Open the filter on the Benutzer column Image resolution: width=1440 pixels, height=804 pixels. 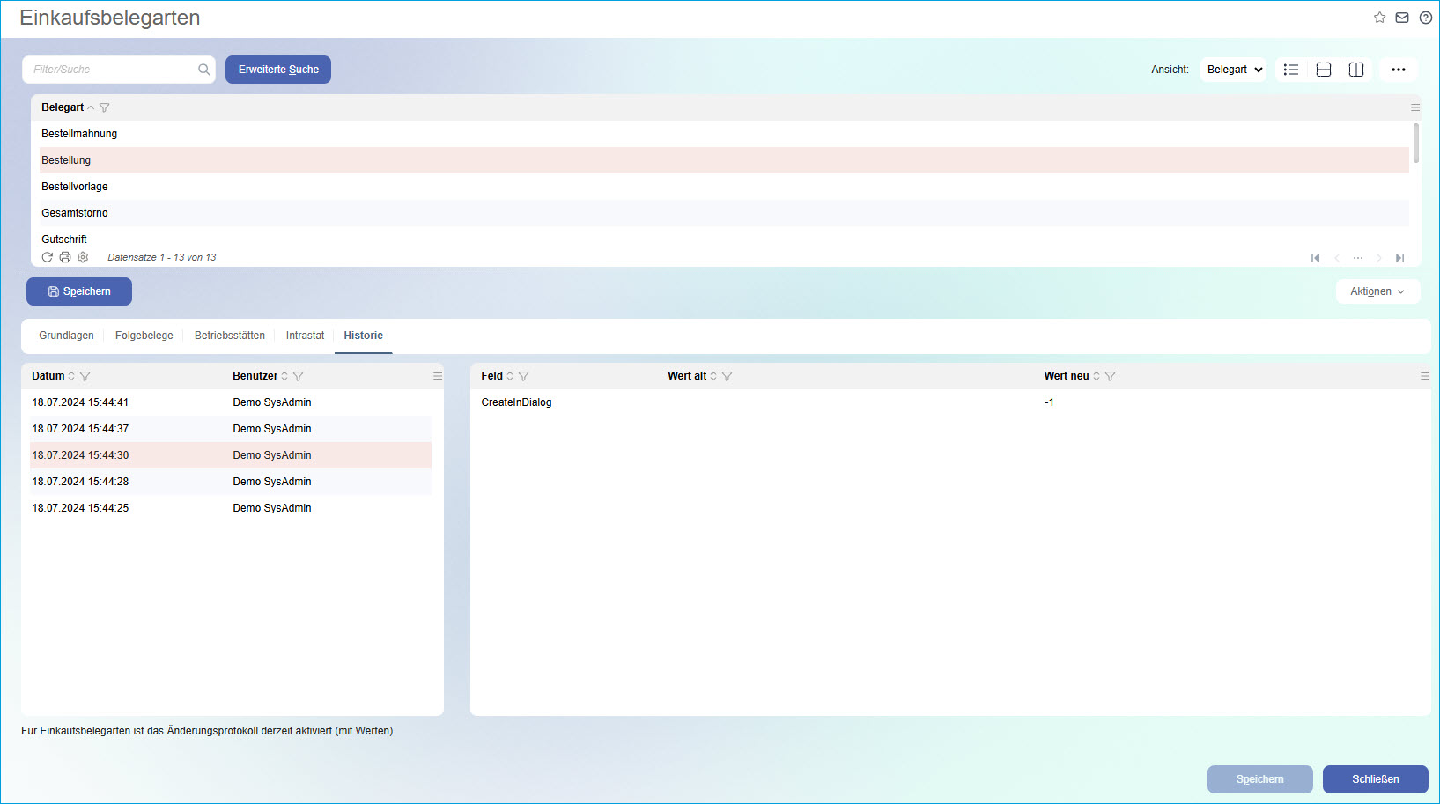(299, 376)
